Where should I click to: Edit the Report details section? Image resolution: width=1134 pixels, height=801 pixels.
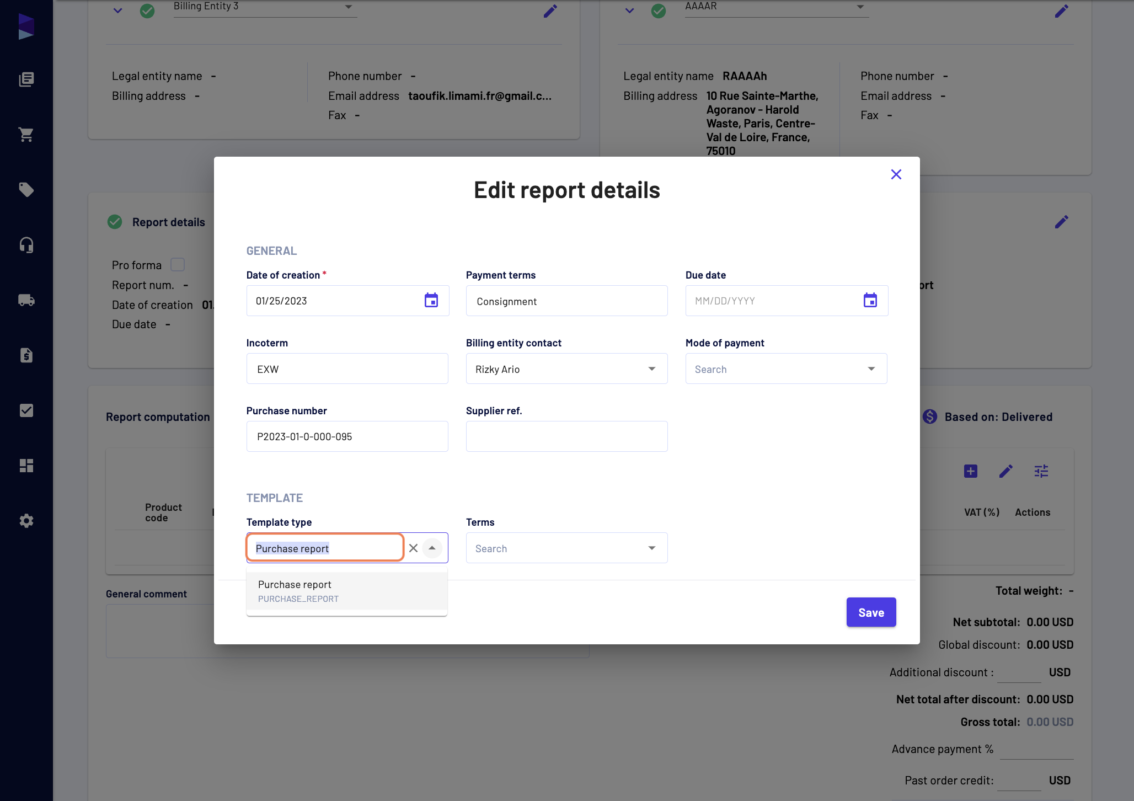coord(1062,222)
